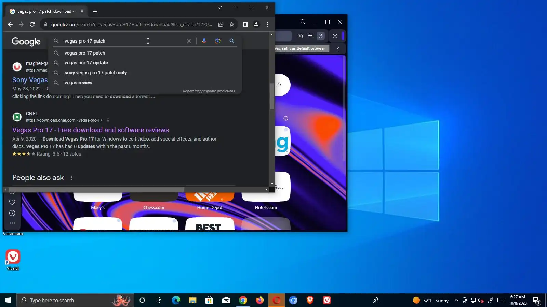
Task: Open the 'Sony Vegas' magnet result link
Action: [x=30, y=80]
